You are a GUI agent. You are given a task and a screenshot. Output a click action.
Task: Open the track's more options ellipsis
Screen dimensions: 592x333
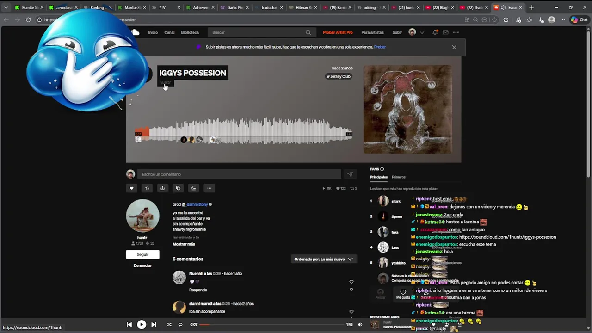[209, 188]
